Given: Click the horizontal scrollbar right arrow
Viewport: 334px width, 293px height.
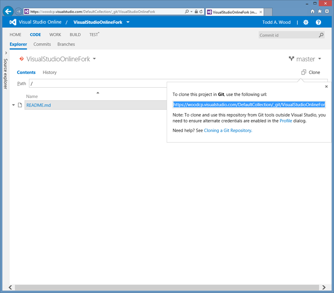Looking at the screenshot, I should coord(324,287).
